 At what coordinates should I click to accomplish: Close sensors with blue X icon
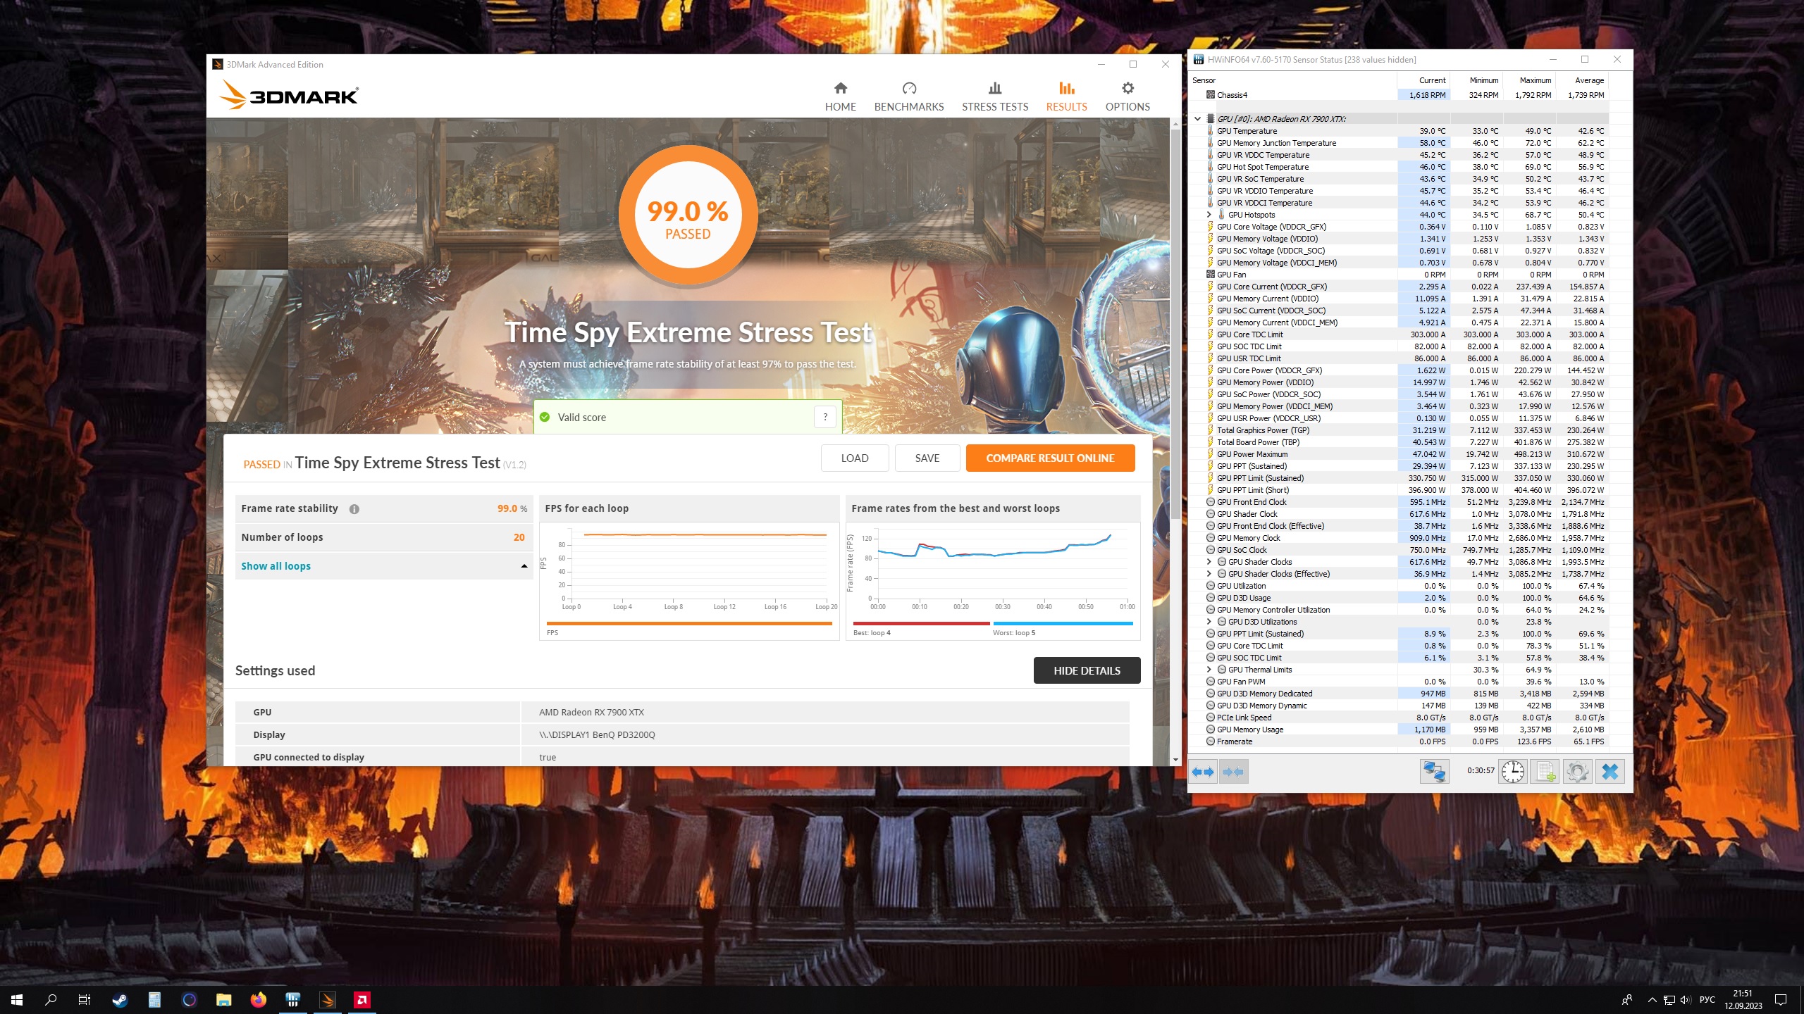[x=1610, y=772]
